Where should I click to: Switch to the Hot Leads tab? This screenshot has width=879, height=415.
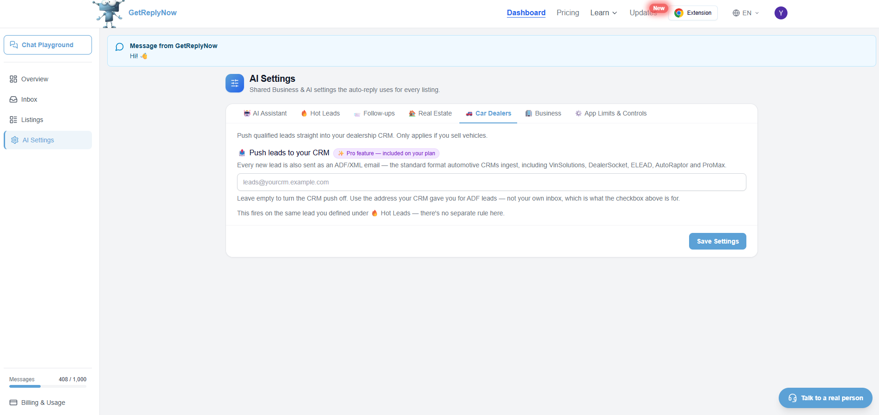point(320,113)
